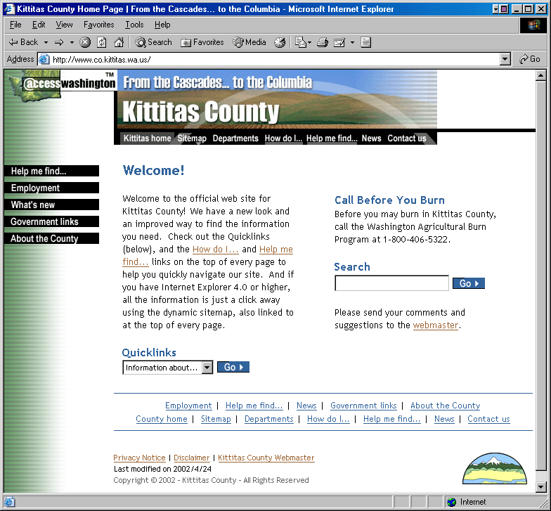The height and width of the screenshot is (511, 551).
Task: Click the Print icon in toolbar
Action: (x=322, y=42)
